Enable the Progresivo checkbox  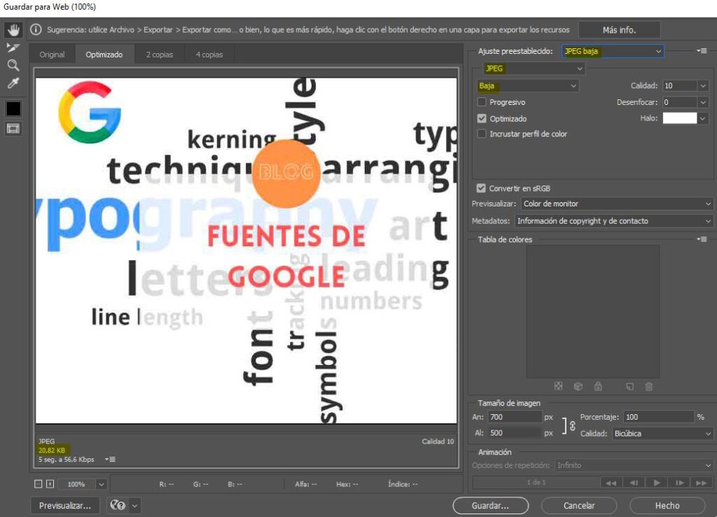tap(482, 102)
